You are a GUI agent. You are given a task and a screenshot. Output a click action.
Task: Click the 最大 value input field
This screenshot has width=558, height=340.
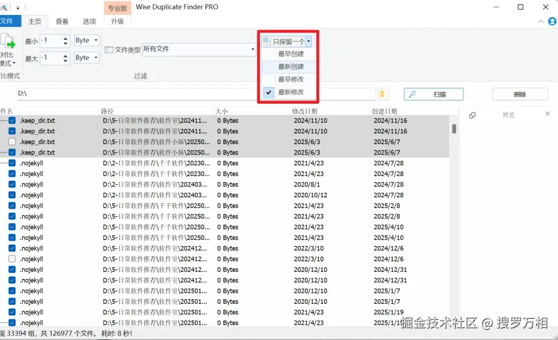tap(51, 58)
